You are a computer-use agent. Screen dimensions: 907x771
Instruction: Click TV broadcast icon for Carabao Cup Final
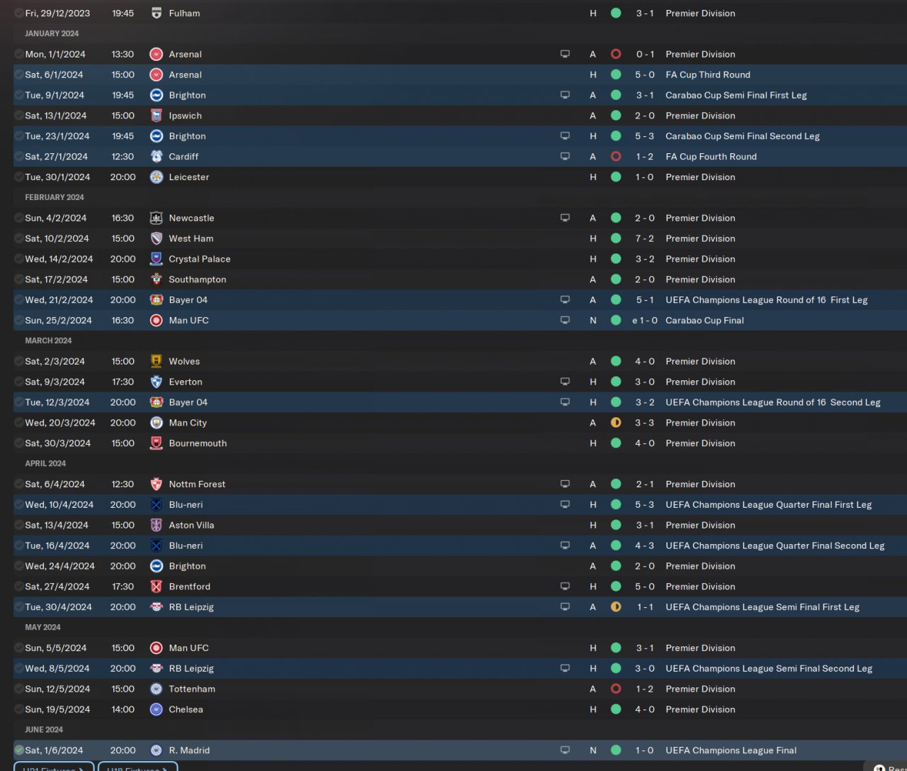click(565, 321)
